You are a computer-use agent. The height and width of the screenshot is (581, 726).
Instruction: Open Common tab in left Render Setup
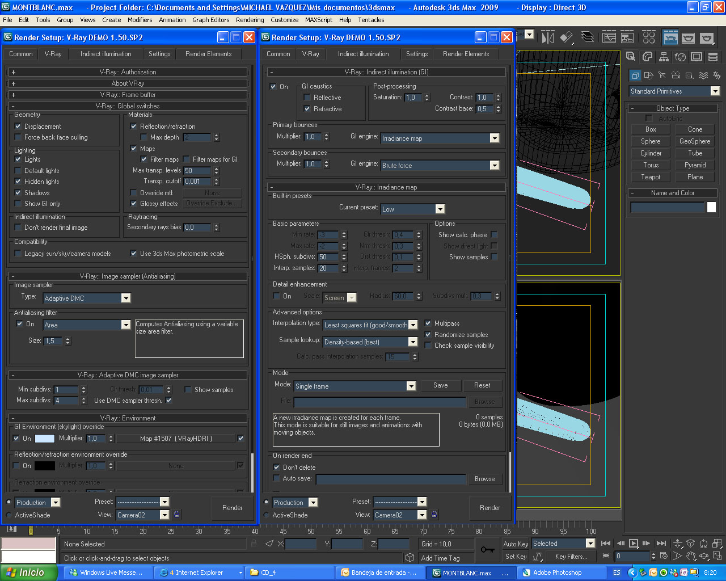21,54
